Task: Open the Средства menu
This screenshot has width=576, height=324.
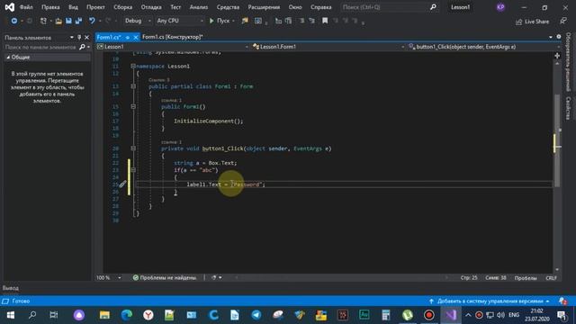Action: click(228, 7)
